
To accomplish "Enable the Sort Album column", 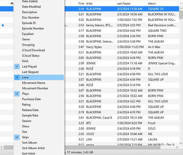I will coord(39,143).
